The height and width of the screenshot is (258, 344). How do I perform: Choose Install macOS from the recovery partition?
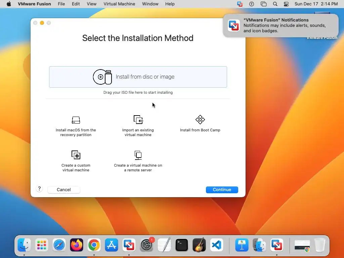click(x=76, y=126)
